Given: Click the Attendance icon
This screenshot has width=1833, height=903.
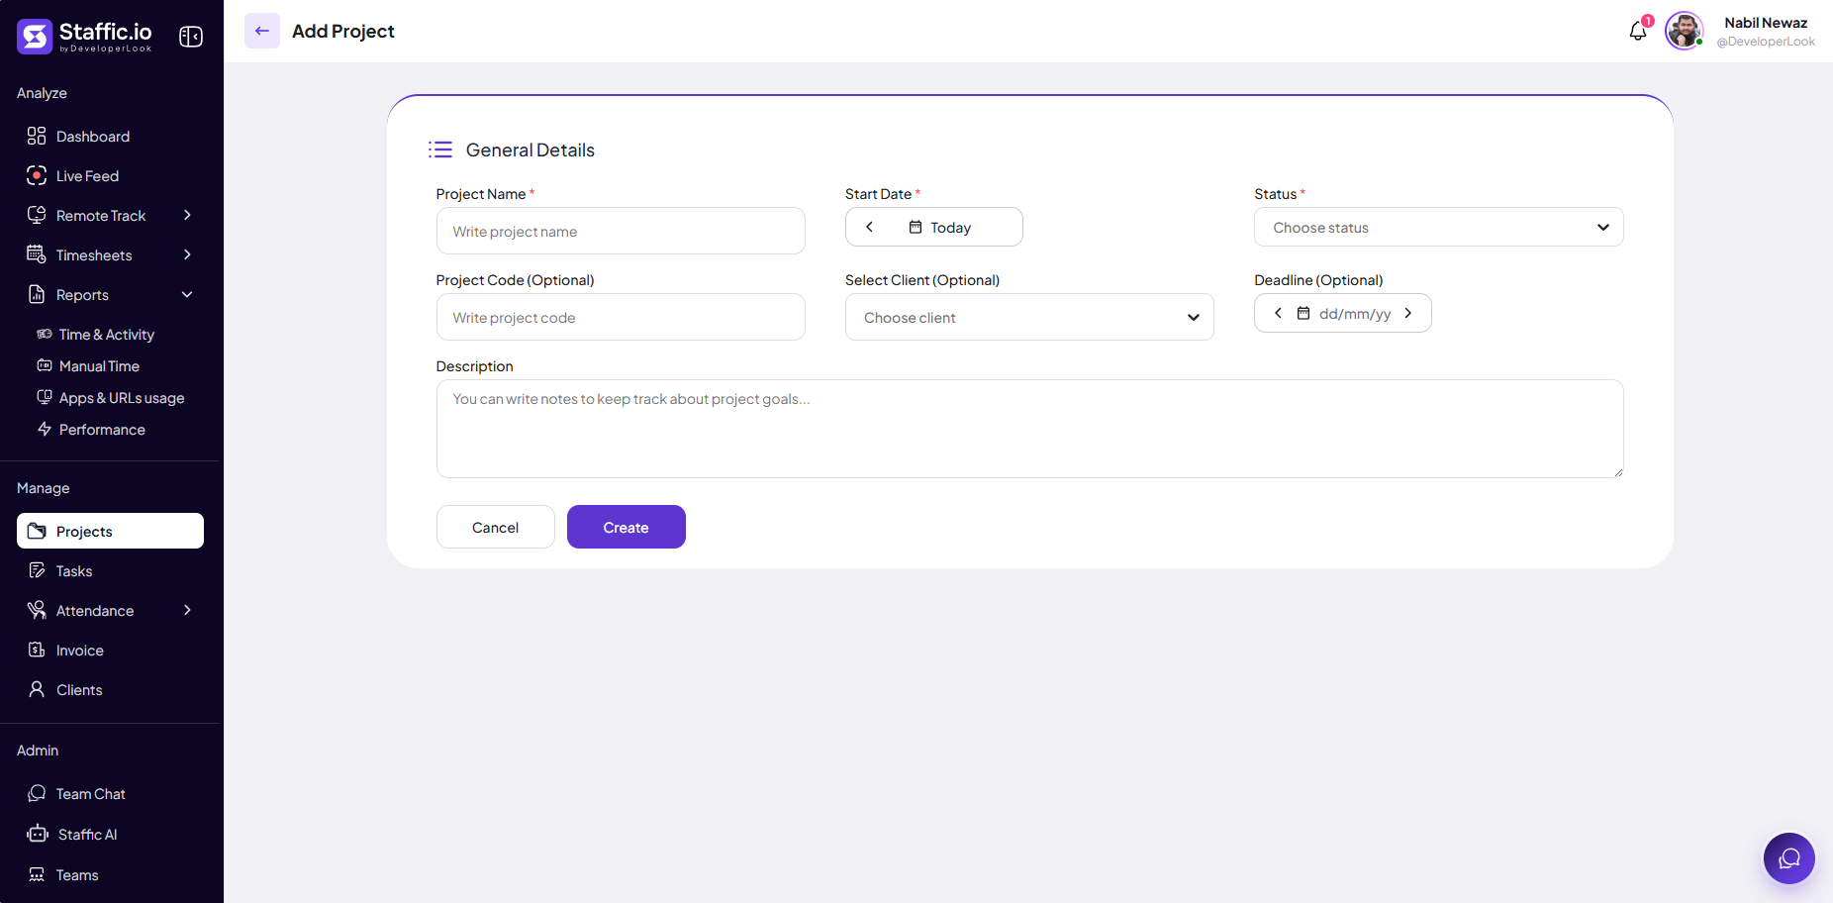Looking at the screenshot, I should 37,610.
